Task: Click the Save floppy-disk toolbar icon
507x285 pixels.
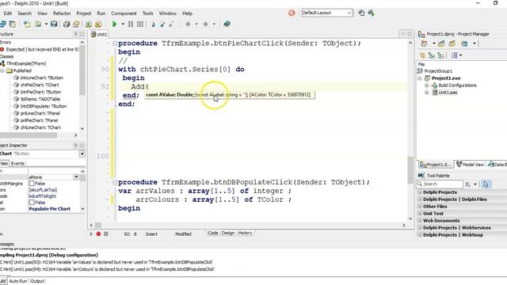Action: click(54, 24)
